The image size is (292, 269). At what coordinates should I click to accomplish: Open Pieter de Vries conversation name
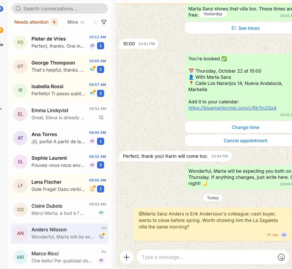point(49,39)
